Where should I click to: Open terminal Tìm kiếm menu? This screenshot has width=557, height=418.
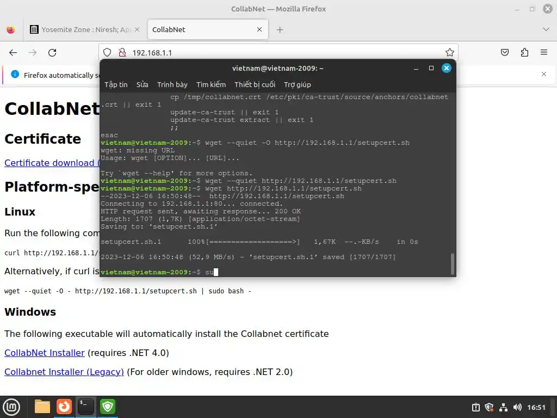(x=211, y=84)
